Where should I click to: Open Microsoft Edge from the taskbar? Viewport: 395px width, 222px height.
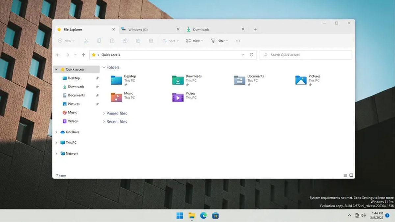click(204, 216)
